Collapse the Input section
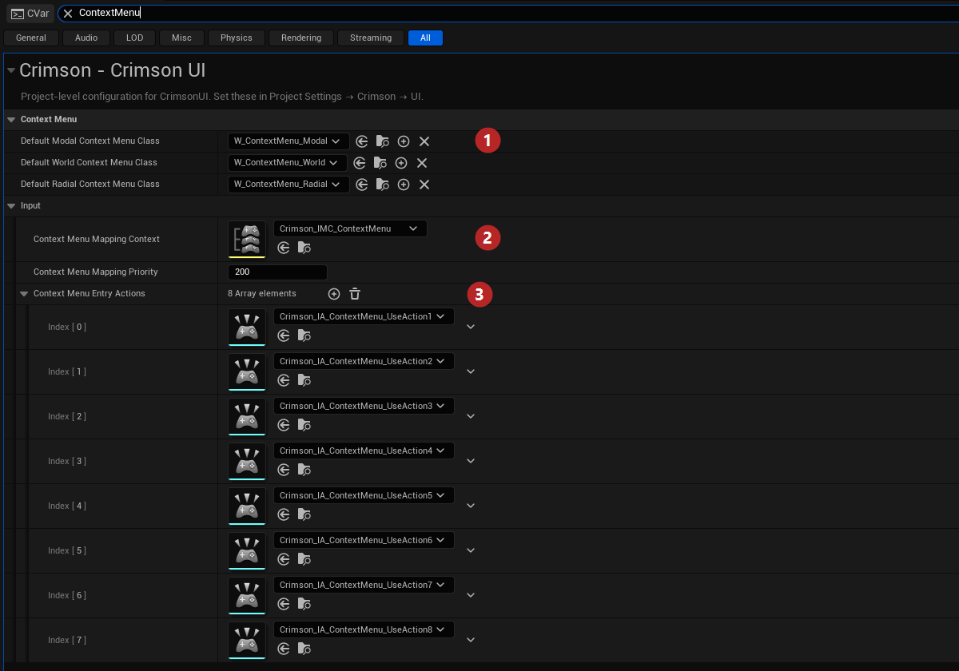 coord(11,206)
